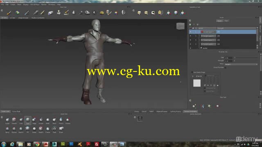
Task: Select the Sponge paint tool
Action: 102,13
